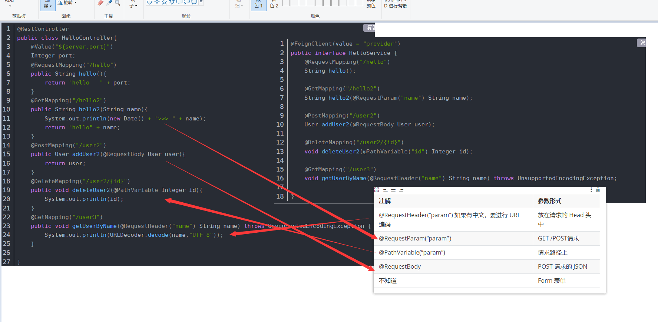
Task: Open the Select tool dropdown
Action: pyautogui.click(x=47, y=6)
